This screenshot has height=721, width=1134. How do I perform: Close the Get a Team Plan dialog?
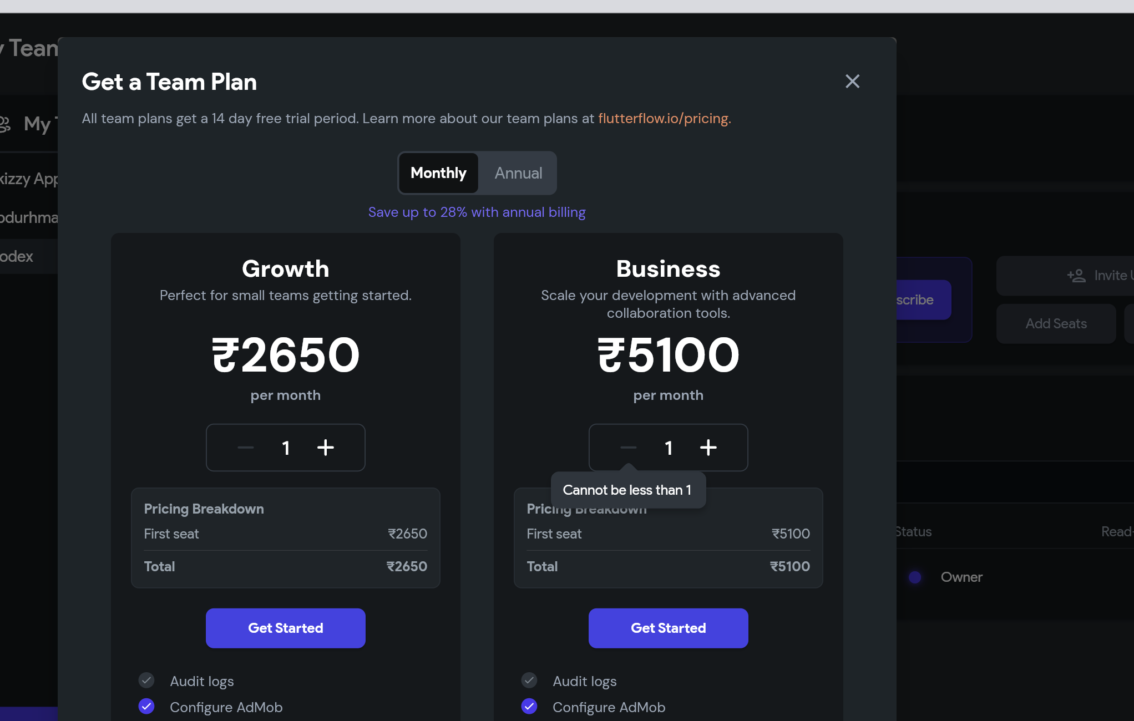[x=852, y=82]
